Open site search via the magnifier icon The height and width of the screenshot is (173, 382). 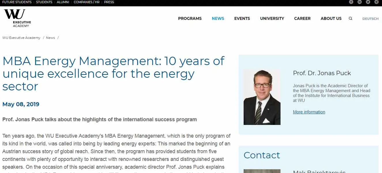tap(351, 18)
